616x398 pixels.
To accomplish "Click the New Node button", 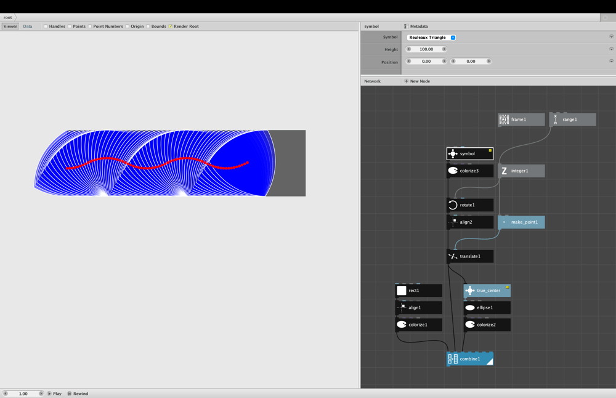I will click(417, 81).
